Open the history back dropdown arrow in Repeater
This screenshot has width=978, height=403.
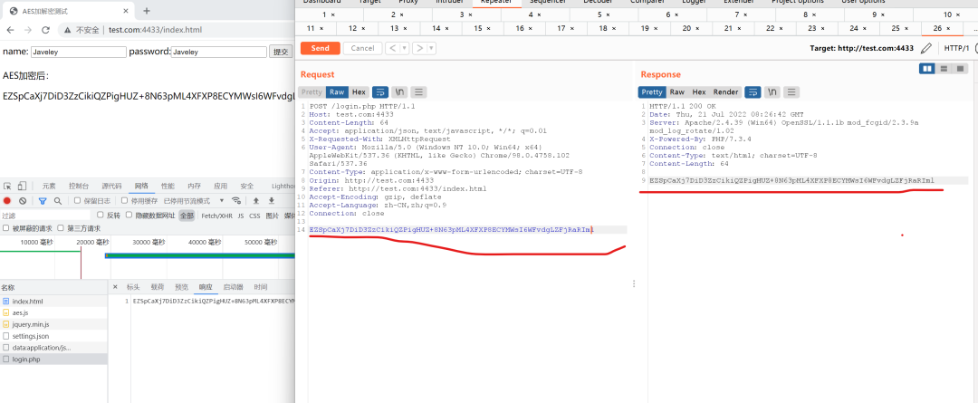[x=404, y=48]
